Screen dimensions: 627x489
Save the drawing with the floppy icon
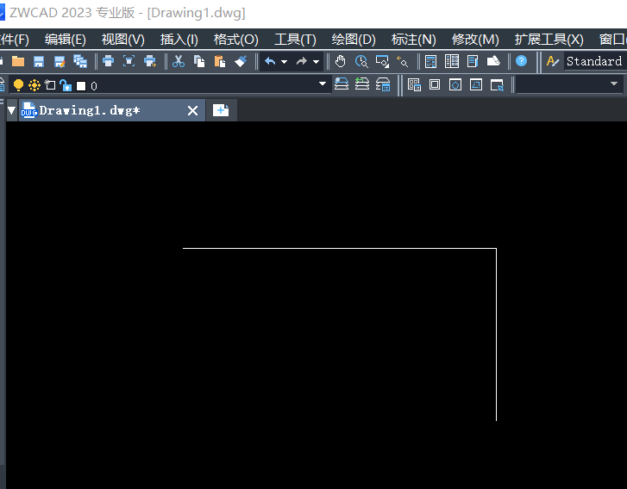point(39,61)
